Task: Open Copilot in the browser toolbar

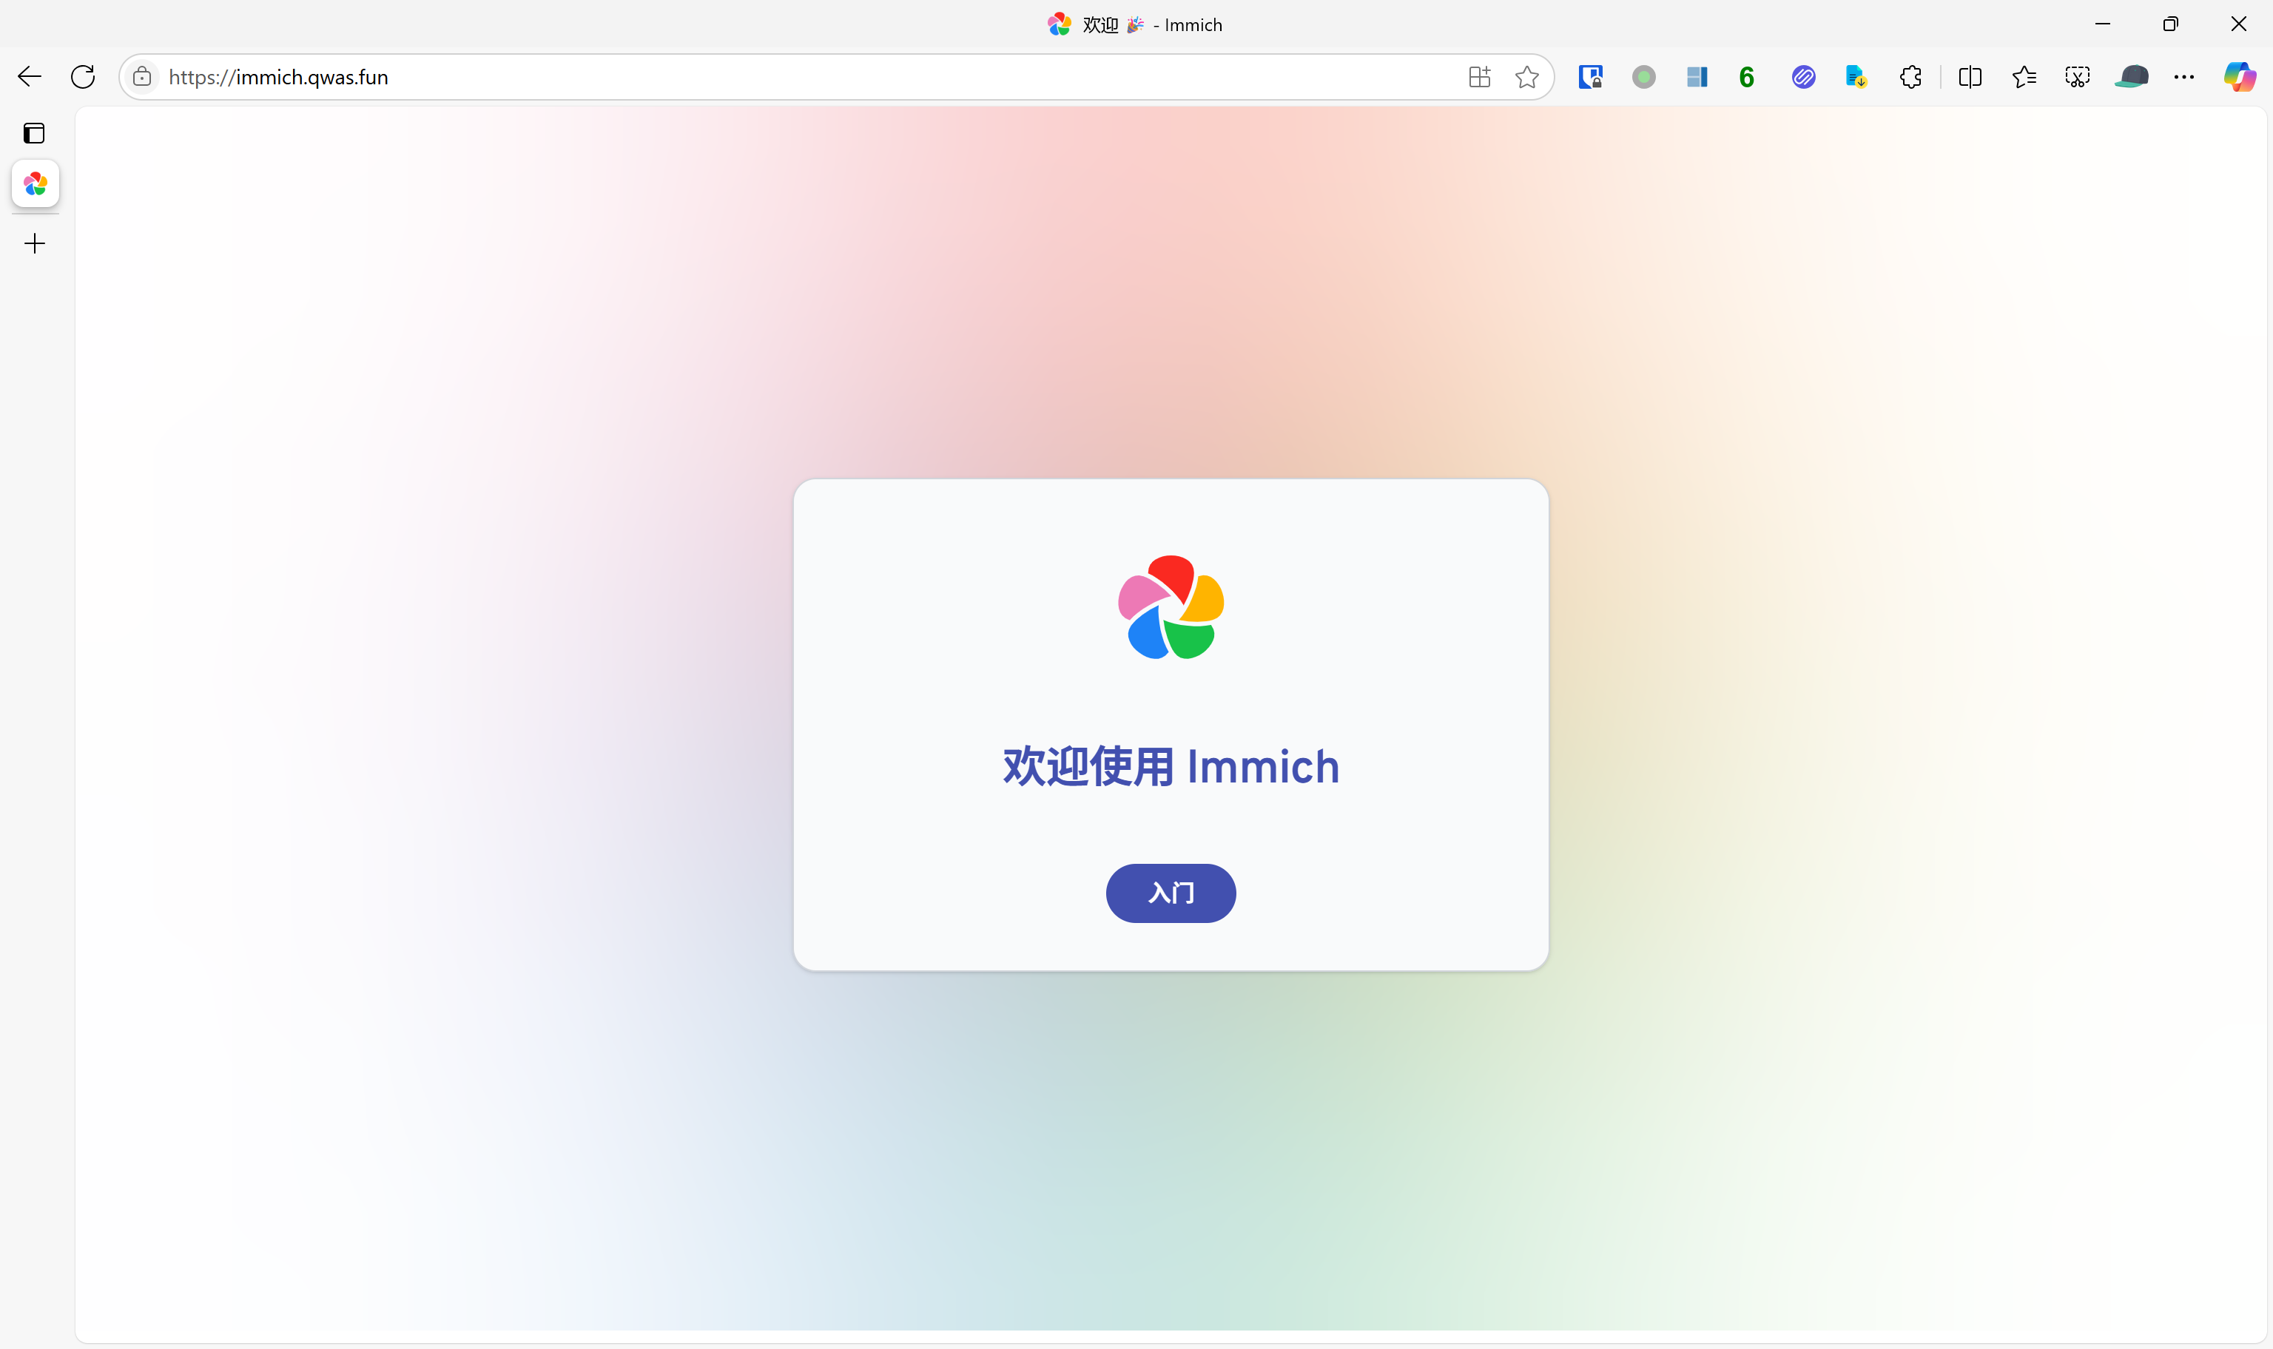Action: 2240,76
